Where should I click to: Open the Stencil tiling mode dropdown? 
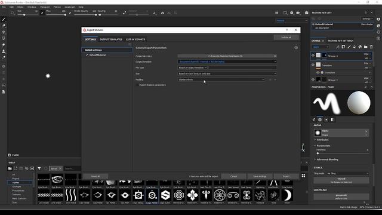[347, 173]
